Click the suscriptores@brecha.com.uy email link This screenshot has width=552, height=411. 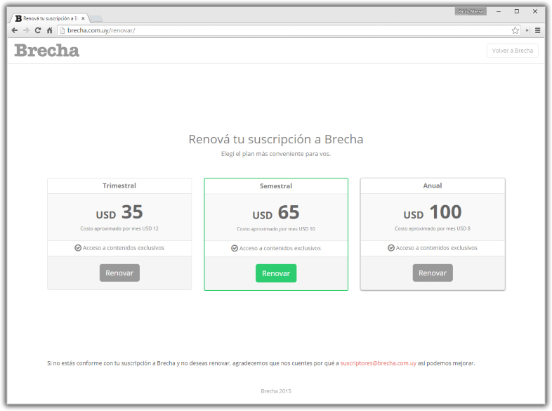(x=378, y=363)
